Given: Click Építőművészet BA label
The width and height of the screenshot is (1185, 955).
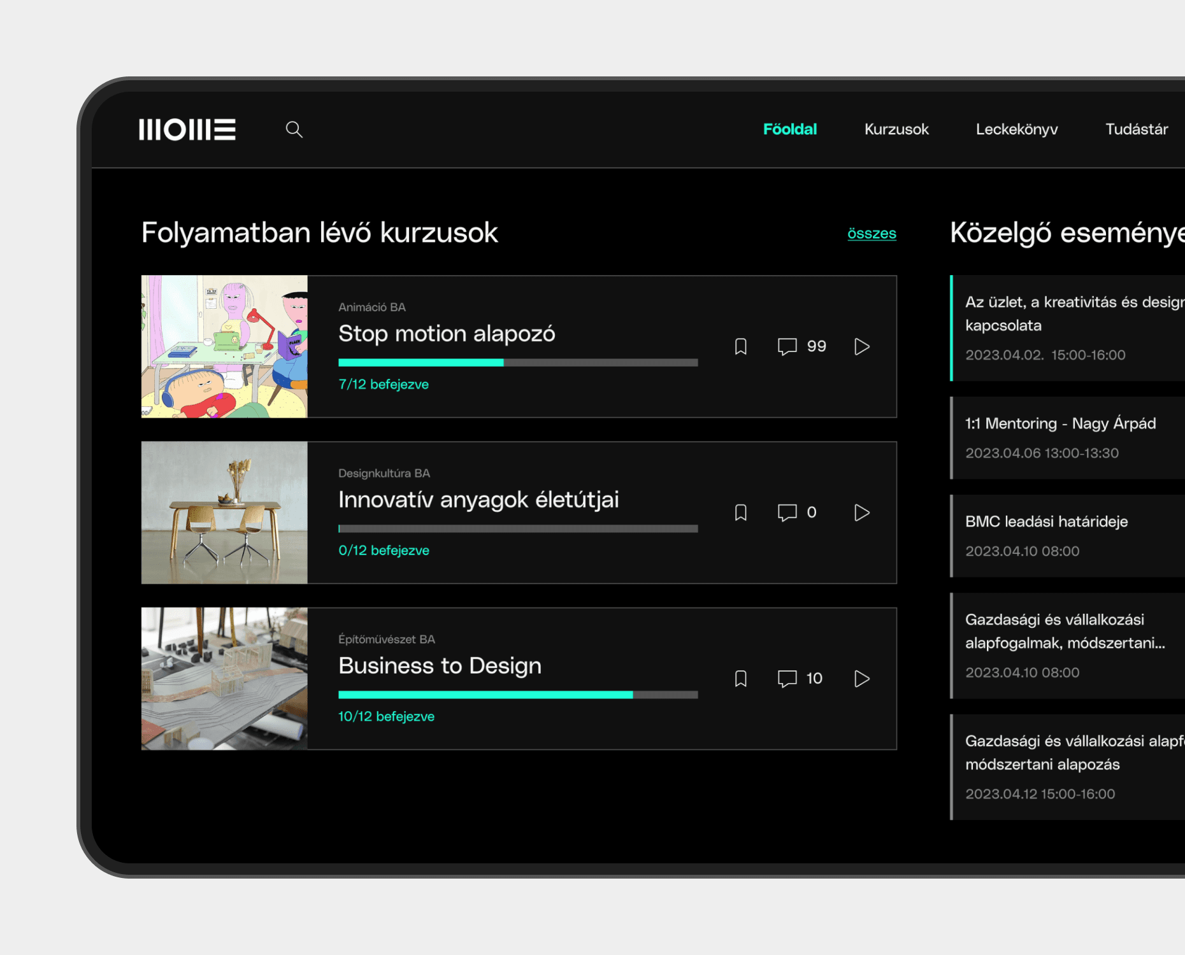Looking at the screenshot, I should click(x=387, y=639).
